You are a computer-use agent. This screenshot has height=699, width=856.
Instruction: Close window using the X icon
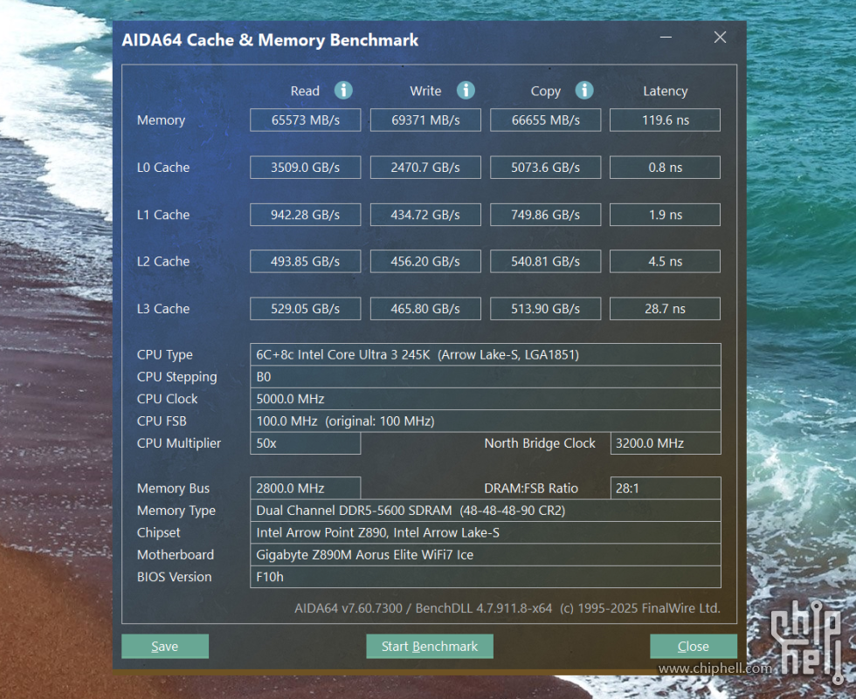point(720,37)
